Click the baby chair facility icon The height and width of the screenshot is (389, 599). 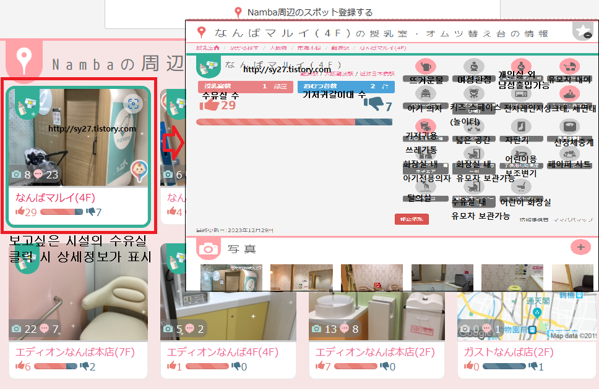[x=425, y=93]
